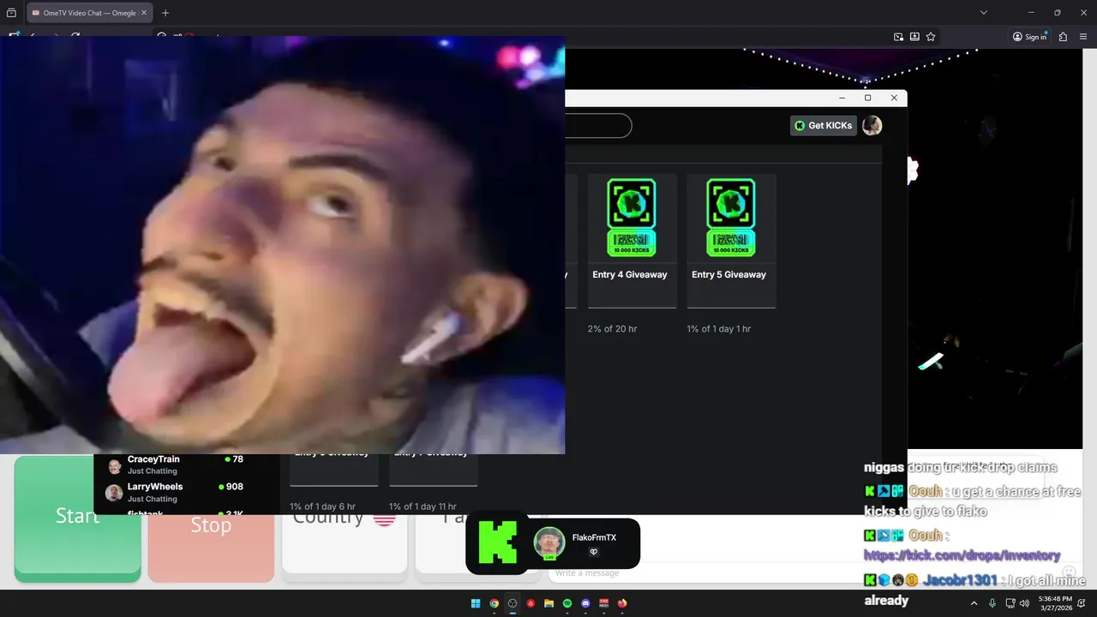Screen dimensions: 1097x617
Task: Click the 1% of 1 day 6 hr text
Action: pos(322,506)
